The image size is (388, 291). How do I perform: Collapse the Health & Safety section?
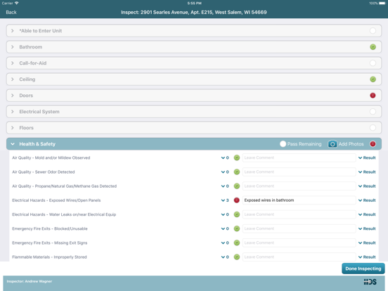13,144
